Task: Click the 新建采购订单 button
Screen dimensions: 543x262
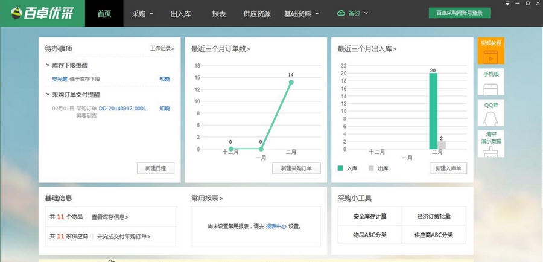Action: (296, 168)
